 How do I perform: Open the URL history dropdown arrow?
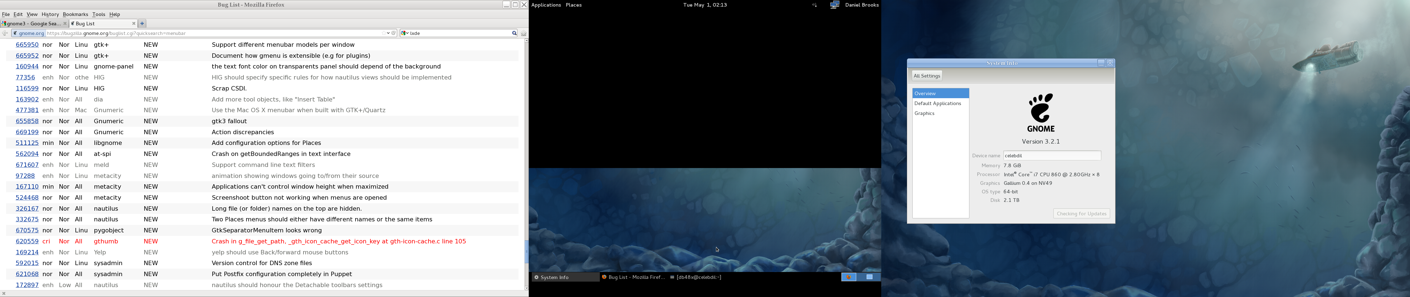tap(389, 33)
